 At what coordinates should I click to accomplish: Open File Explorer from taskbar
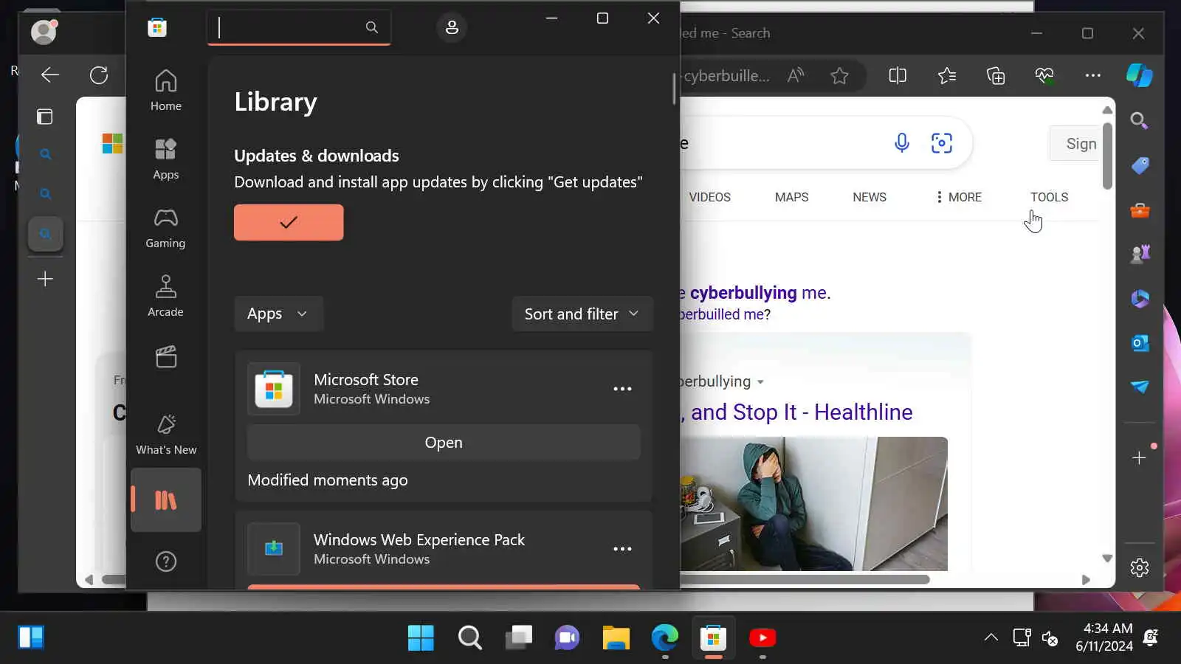coord(616,637)
